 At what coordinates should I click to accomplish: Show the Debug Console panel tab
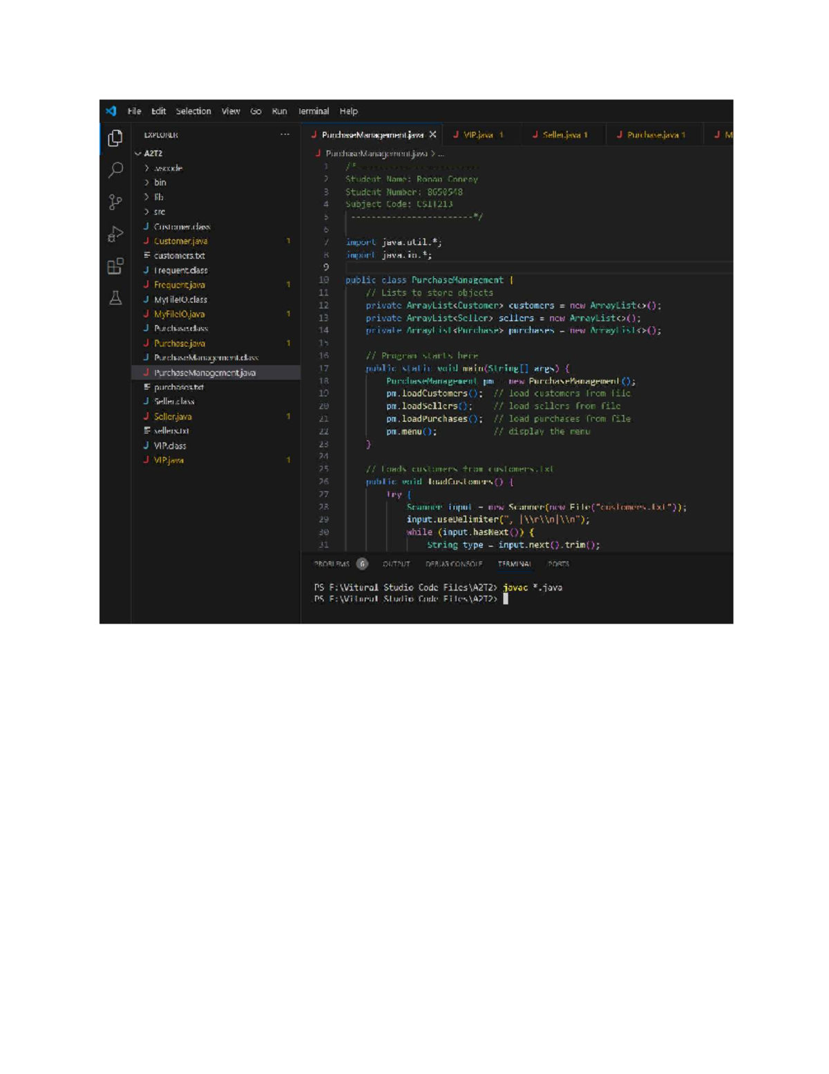454,564
